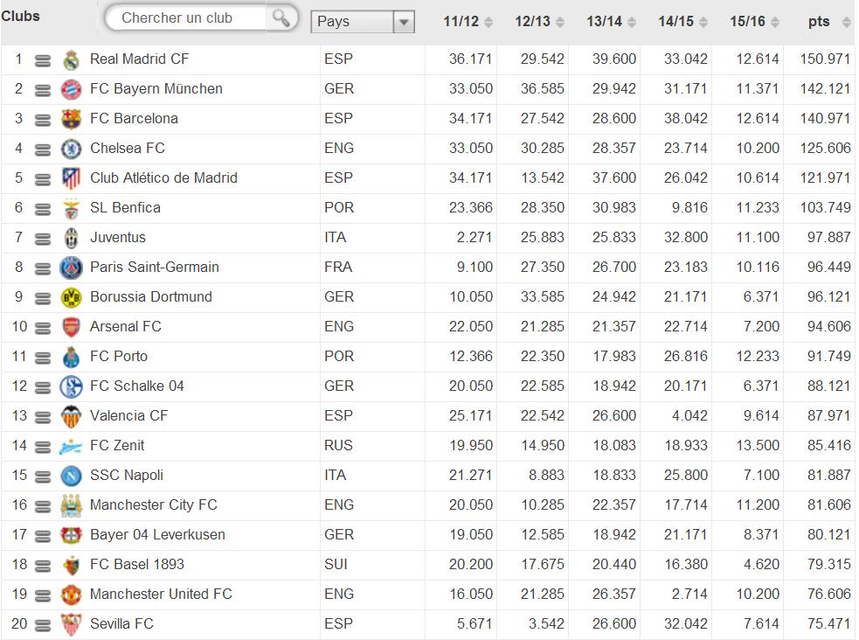This screenshot has height=640, width=859.
Task: Click the Manchester City FC crest icon
Action: click(71, 505)
